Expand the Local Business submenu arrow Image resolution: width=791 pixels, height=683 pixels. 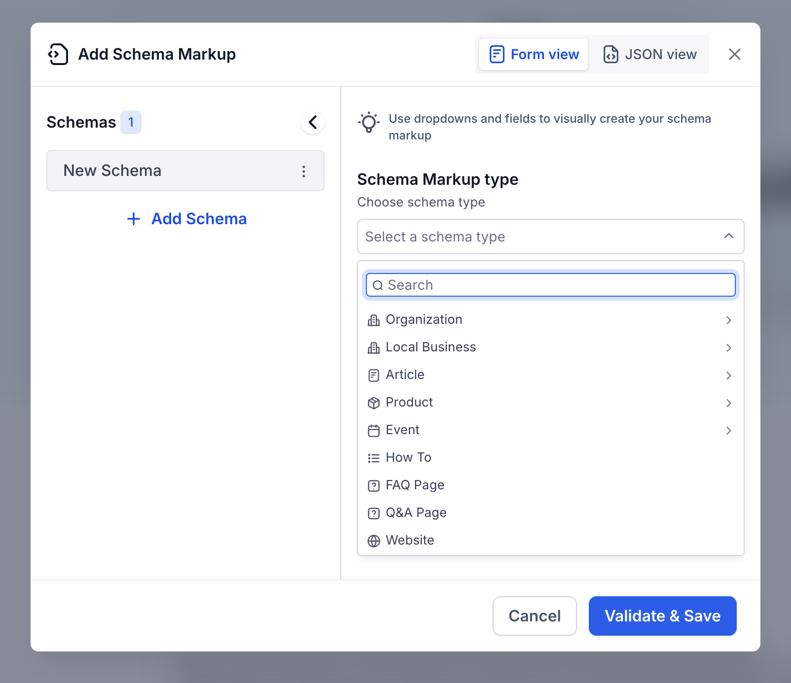pos(728,348)
